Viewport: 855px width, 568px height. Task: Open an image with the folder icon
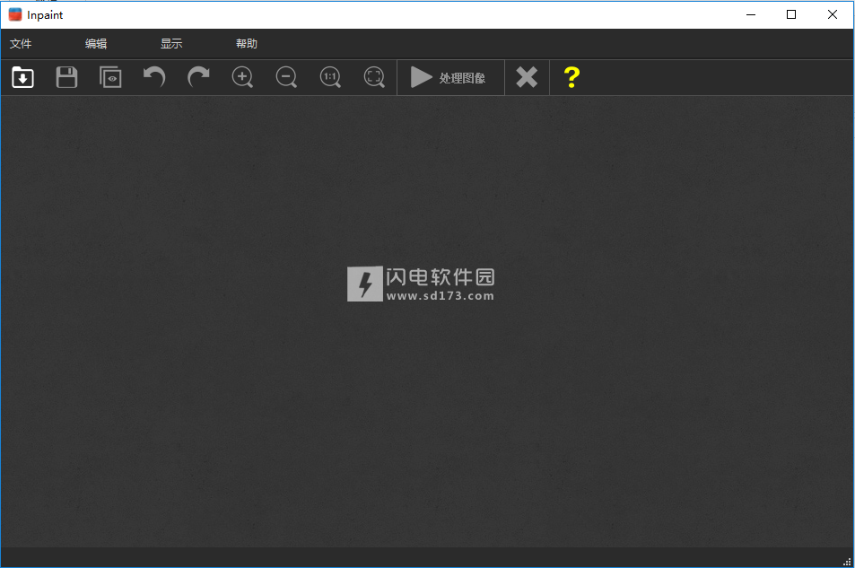point(23,77)
